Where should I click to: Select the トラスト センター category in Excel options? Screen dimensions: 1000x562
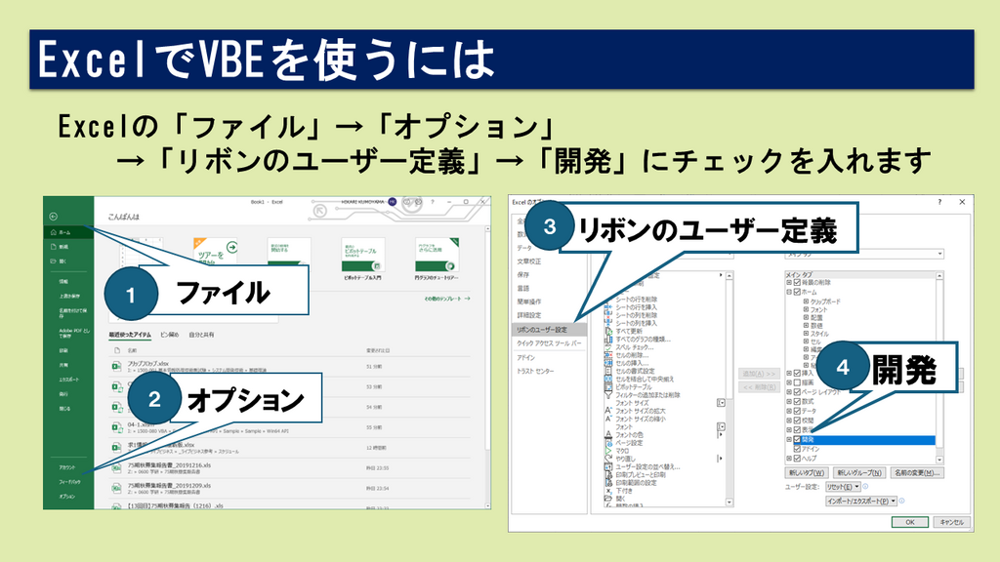(536, 371)
